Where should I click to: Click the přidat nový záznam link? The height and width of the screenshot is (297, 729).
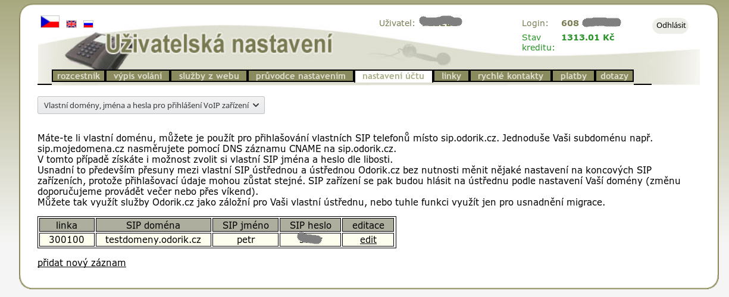point(82,263)
